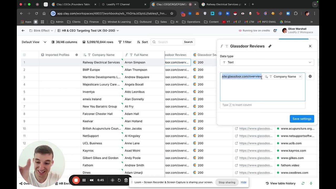Open the Data type Text dropdown
336x189 pixels.
point(267,62)
